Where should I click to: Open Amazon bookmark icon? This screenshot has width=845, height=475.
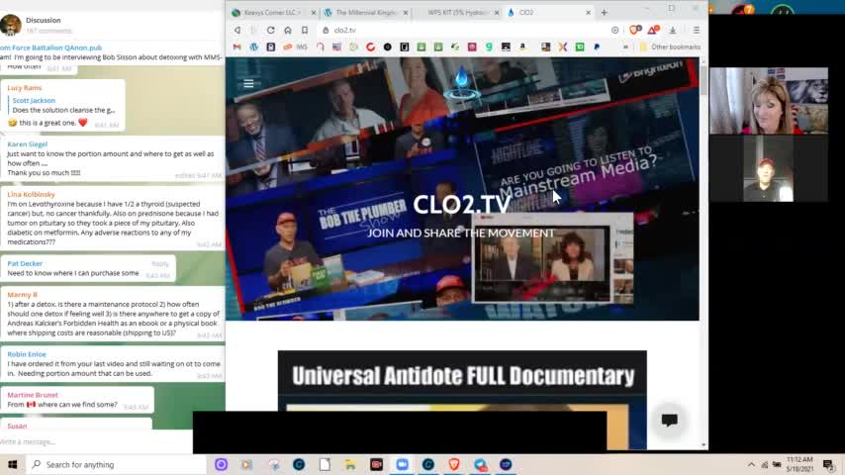pyautogui.click(x=522, y=47)
